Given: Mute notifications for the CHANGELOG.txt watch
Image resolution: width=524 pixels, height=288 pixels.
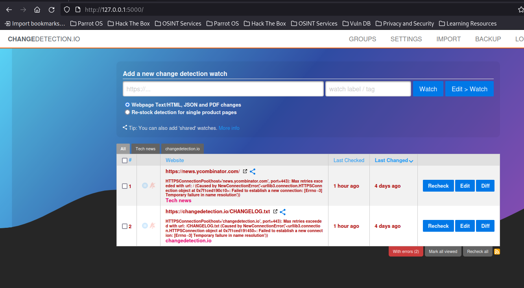Looking at the screenshot, I should point(152,226).
